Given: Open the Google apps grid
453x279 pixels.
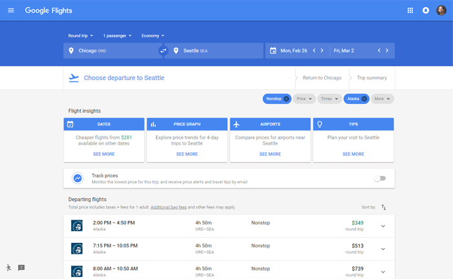Looking at the screenshot, I should click(x=410, y=10).
